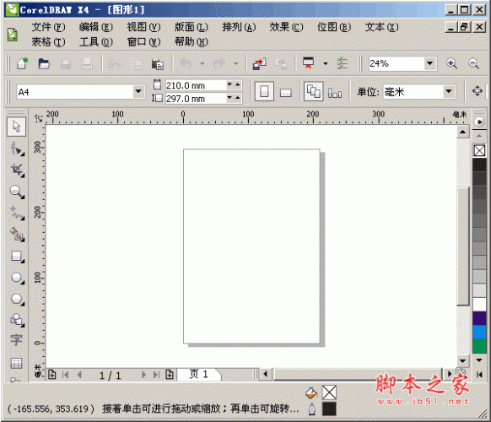This screenshot has width=491, height=422.
Task: Select the Pick tool arrow
Action: (16, 127)
